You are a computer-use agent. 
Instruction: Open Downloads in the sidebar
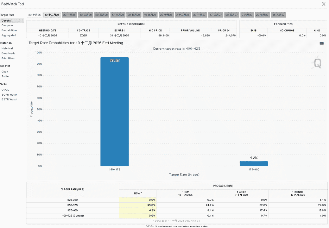pos(9,54)
